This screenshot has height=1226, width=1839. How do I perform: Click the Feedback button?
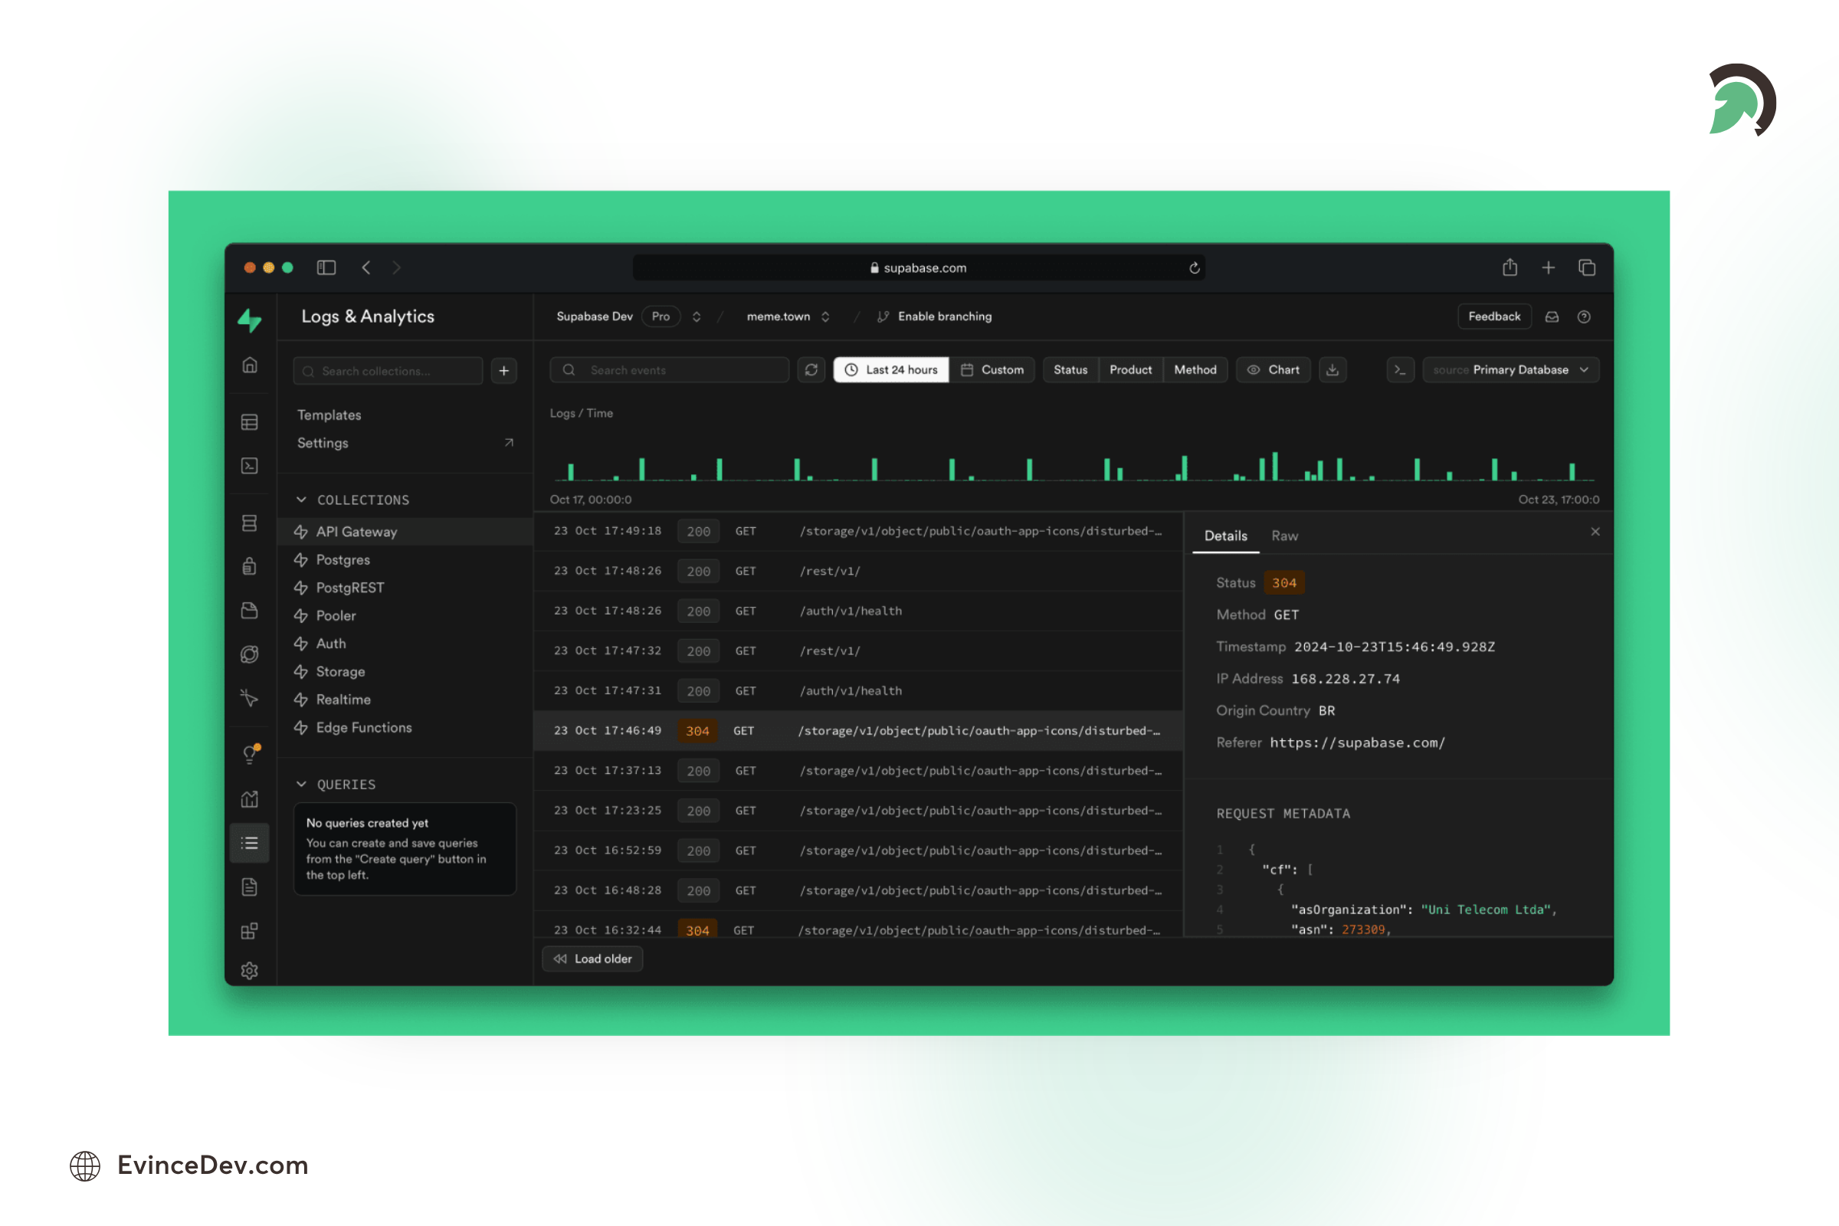pos(1493,316)
